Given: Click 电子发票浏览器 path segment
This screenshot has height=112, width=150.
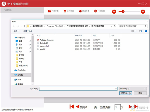Looking at the screenshot, I should (x=97, y=26).
